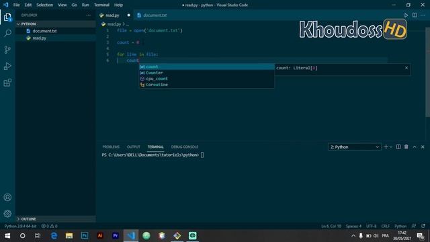Open editor More Actions ellipsis
This screenshot has width=430, height=242.
click(423, 15)
